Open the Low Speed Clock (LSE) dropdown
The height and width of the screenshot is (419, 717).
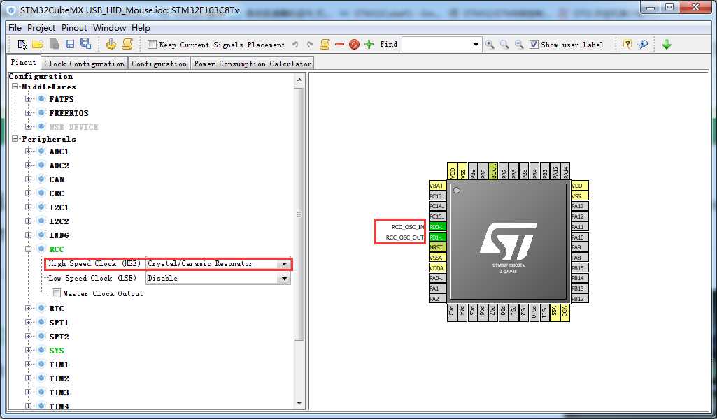(x=284, y=279)
